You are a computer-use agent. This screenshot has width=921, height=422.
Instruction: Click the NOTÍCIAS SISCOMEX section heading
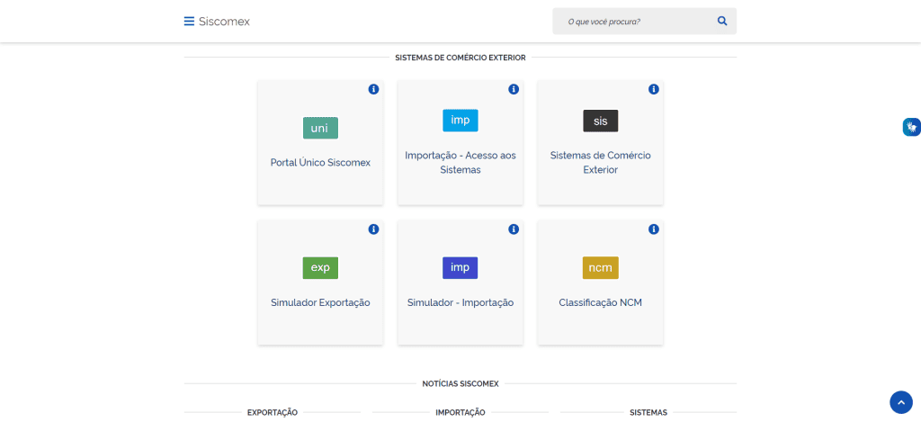(460, 384)
